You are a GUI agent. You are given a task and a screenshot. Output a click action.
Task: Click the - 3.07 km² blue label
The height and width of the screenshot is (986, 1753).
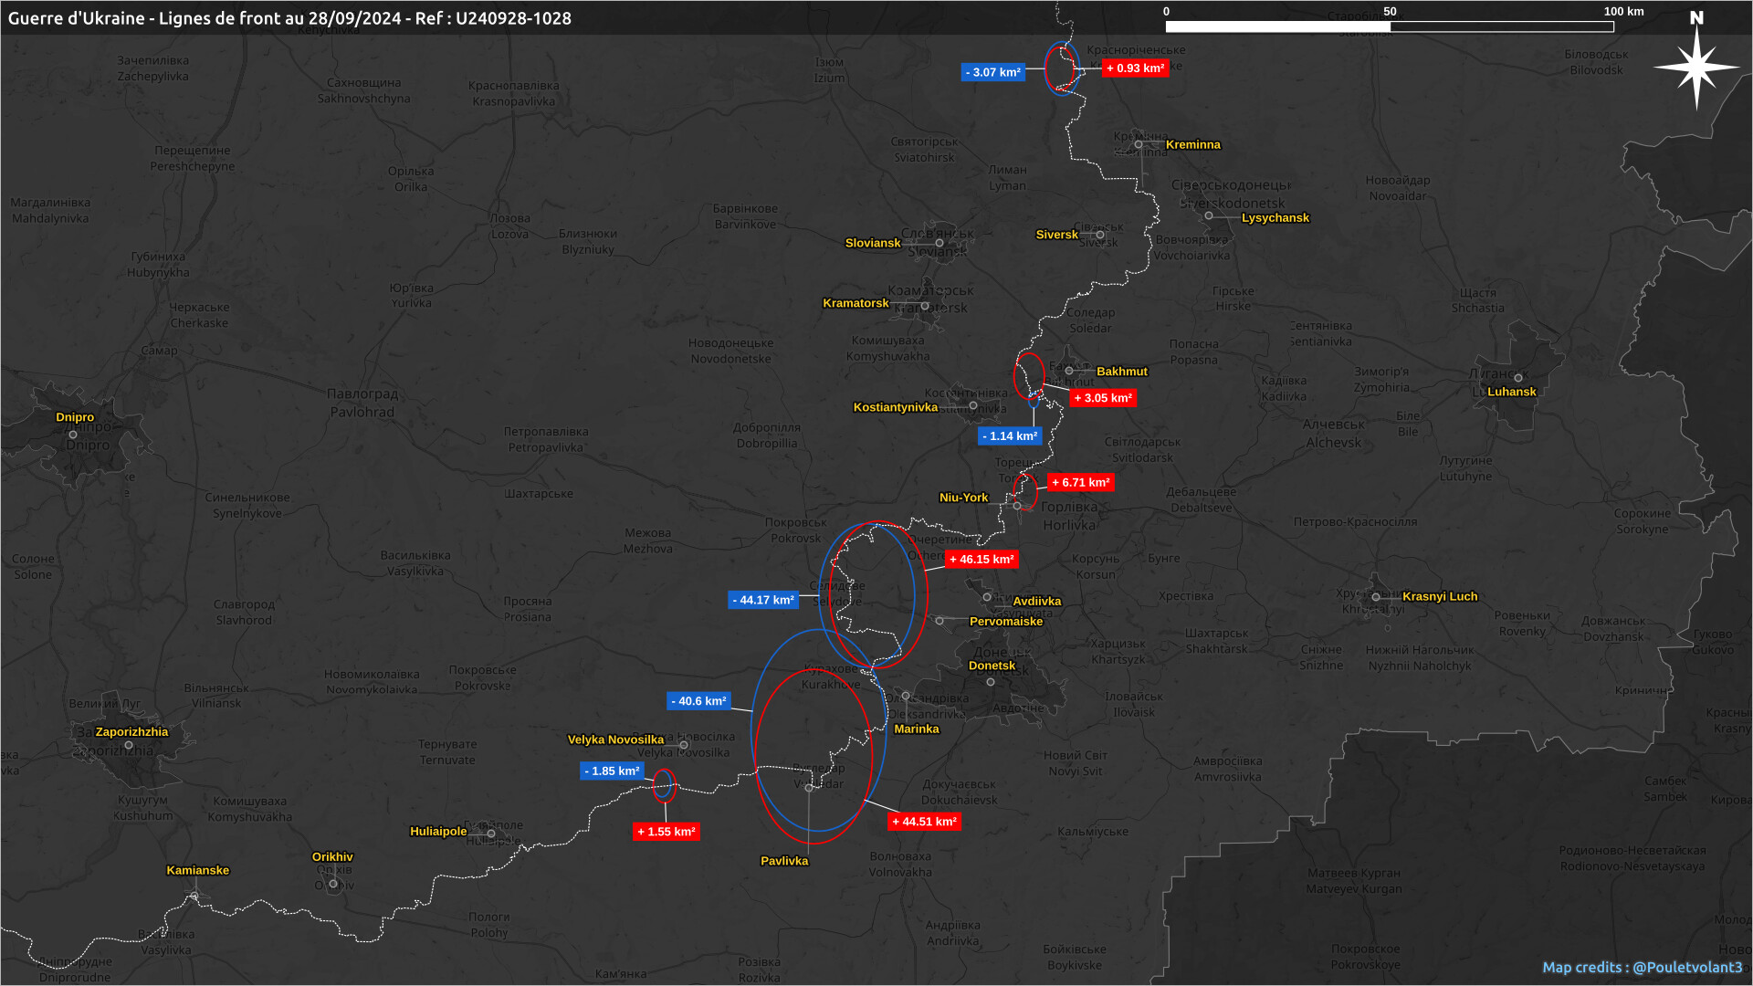click(992, 72)
